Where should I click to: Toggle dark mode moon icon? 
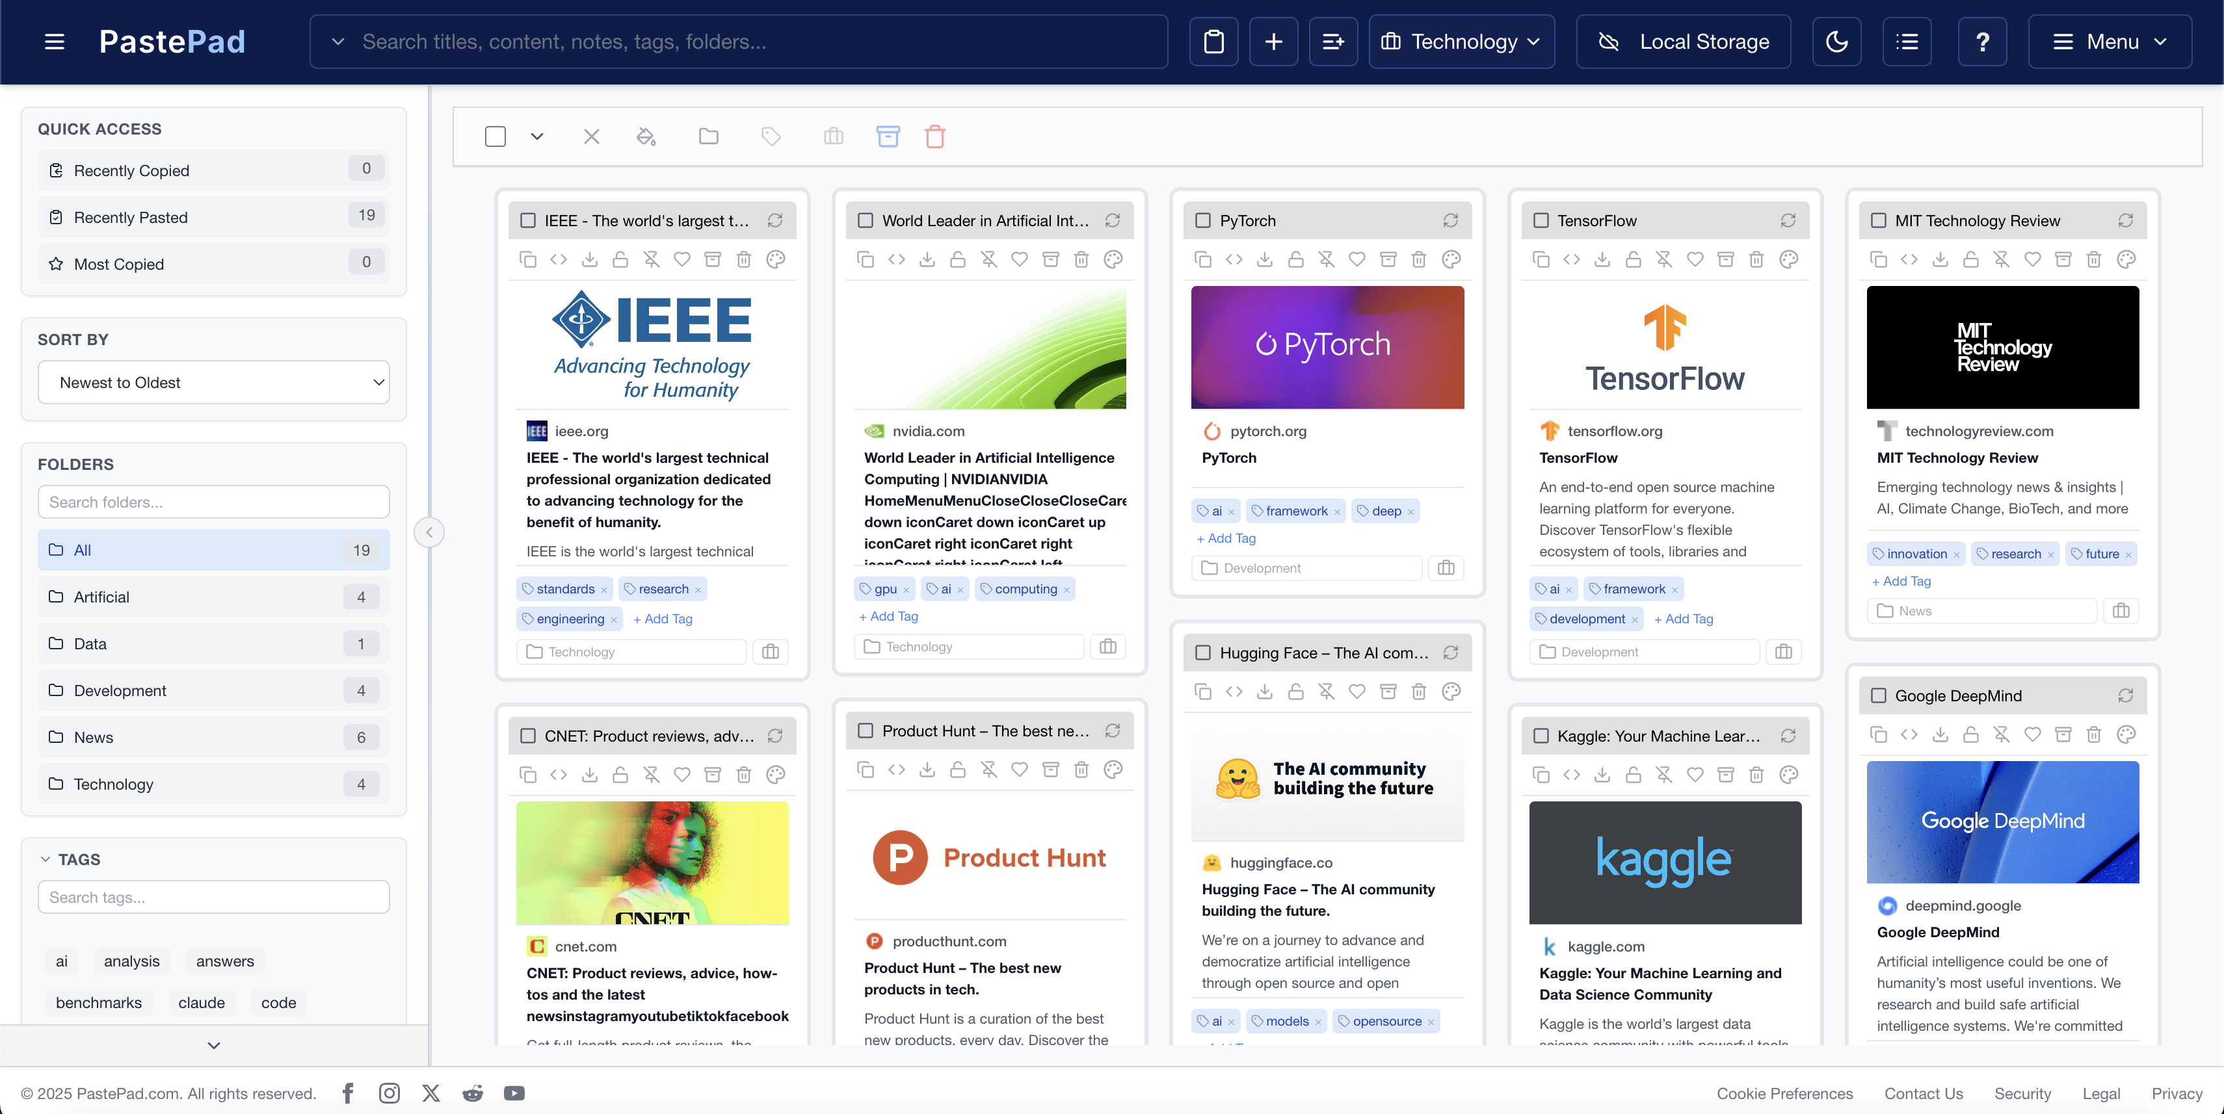[1836, 42]
